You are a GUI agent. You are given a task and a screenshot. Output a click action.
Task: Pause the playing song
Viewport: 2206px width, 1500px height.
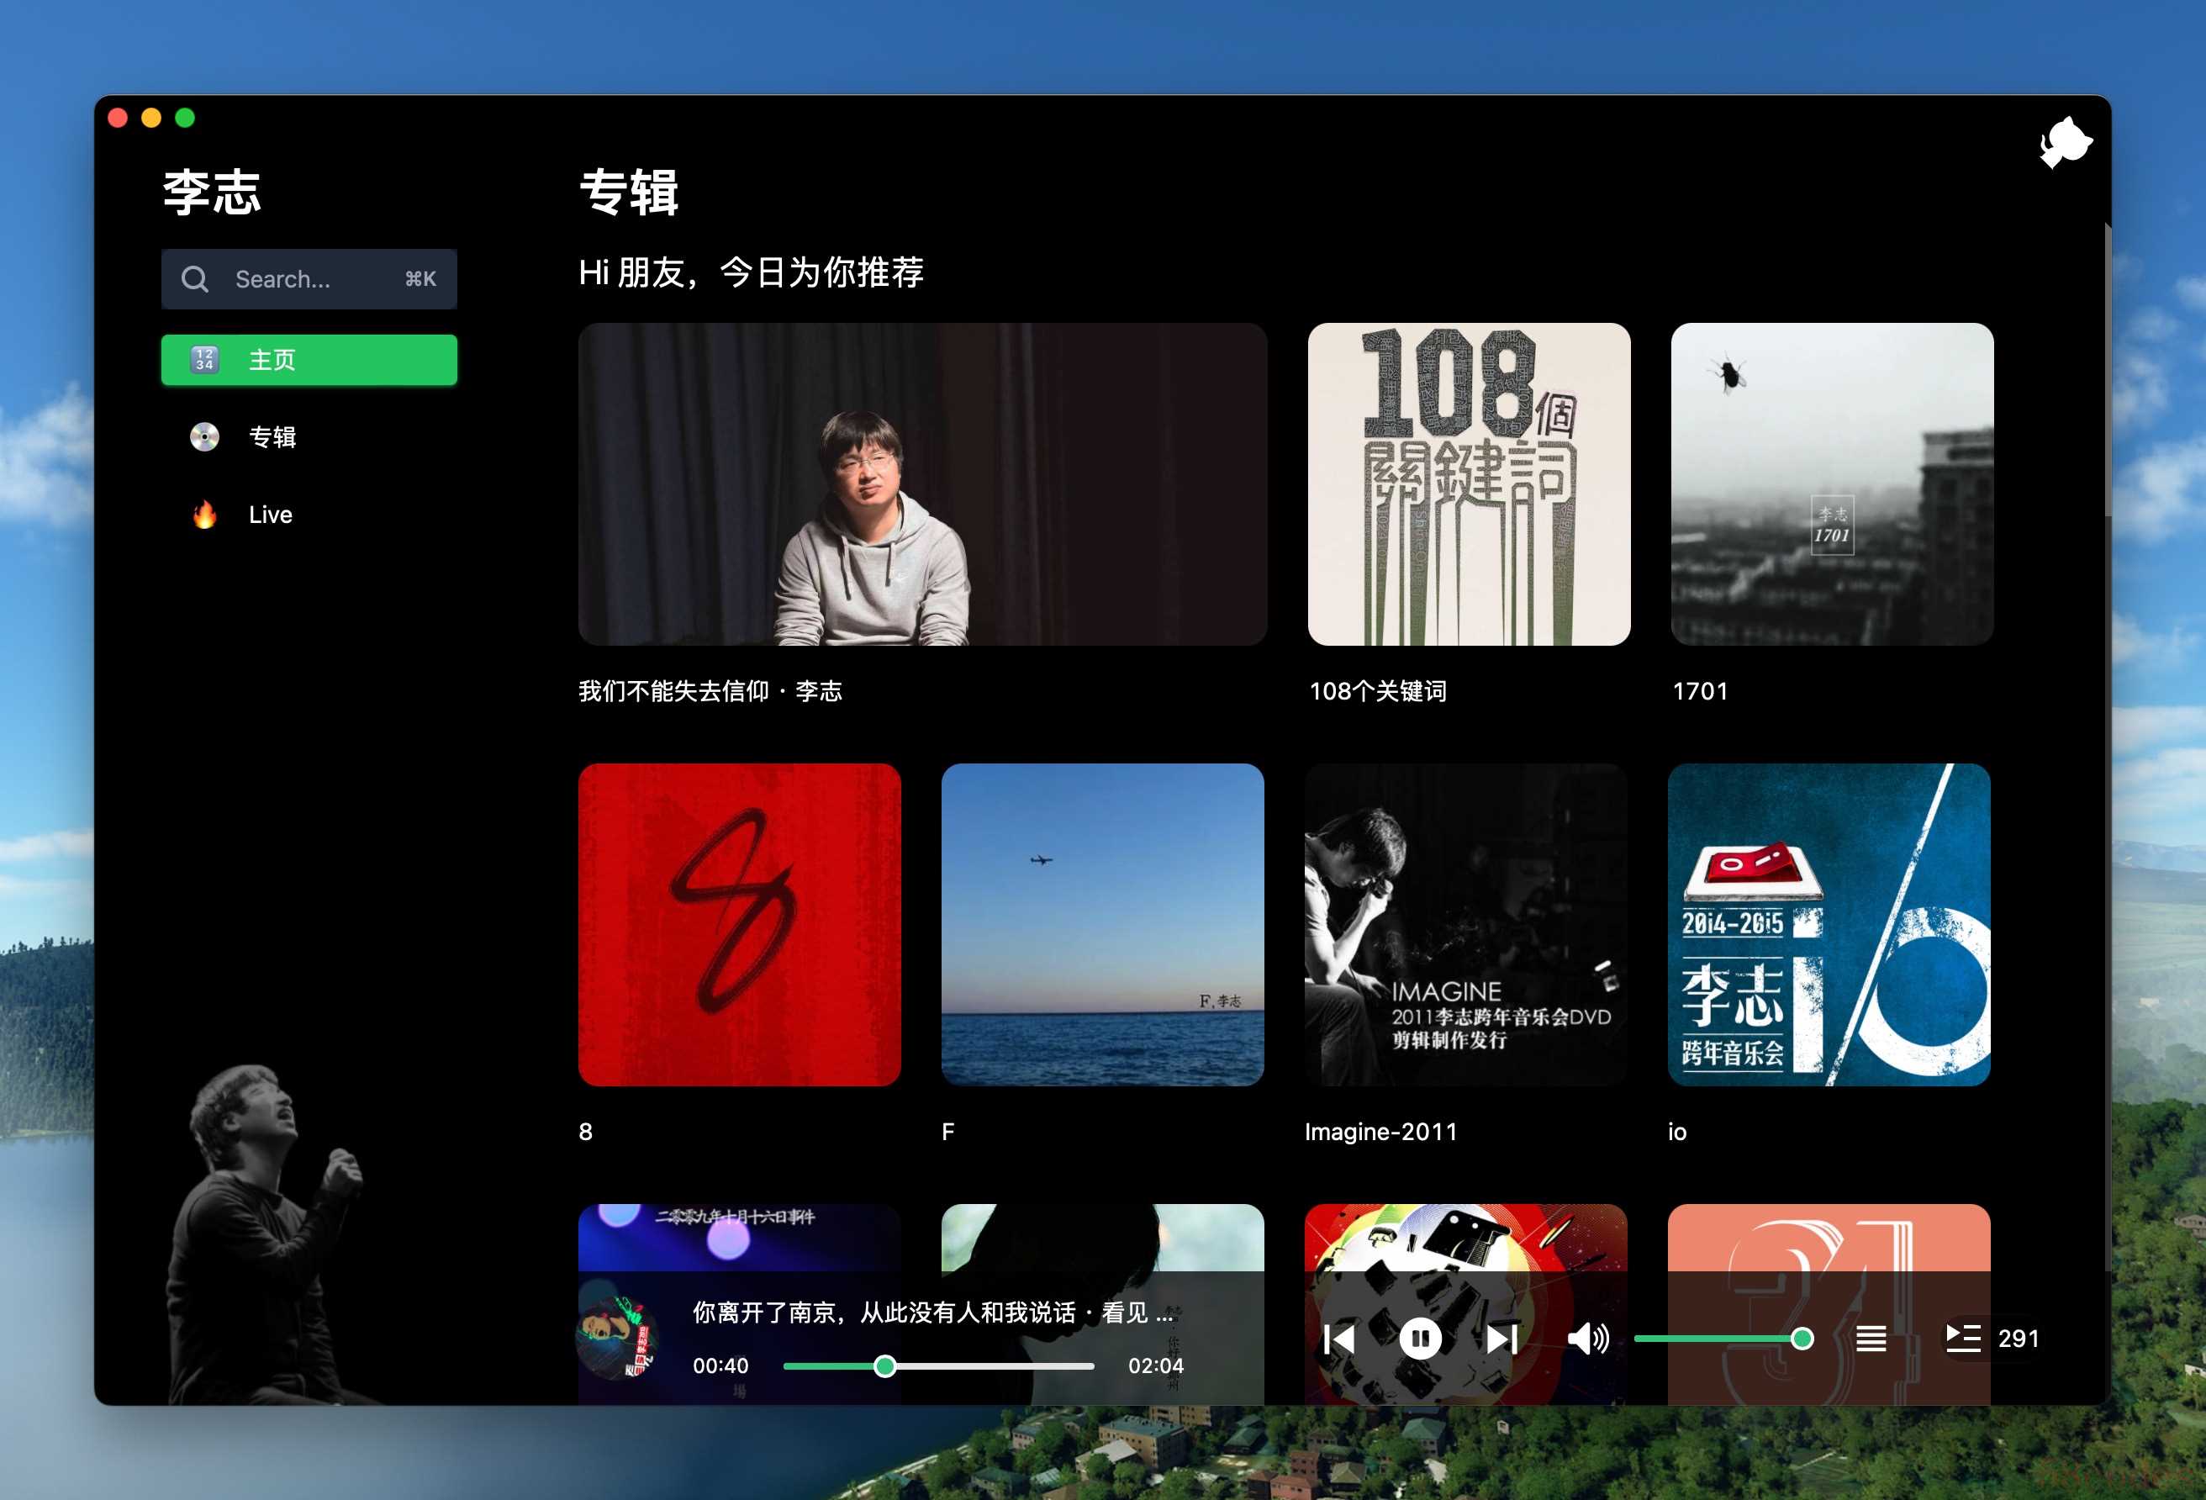[x=1420, y=1339]
